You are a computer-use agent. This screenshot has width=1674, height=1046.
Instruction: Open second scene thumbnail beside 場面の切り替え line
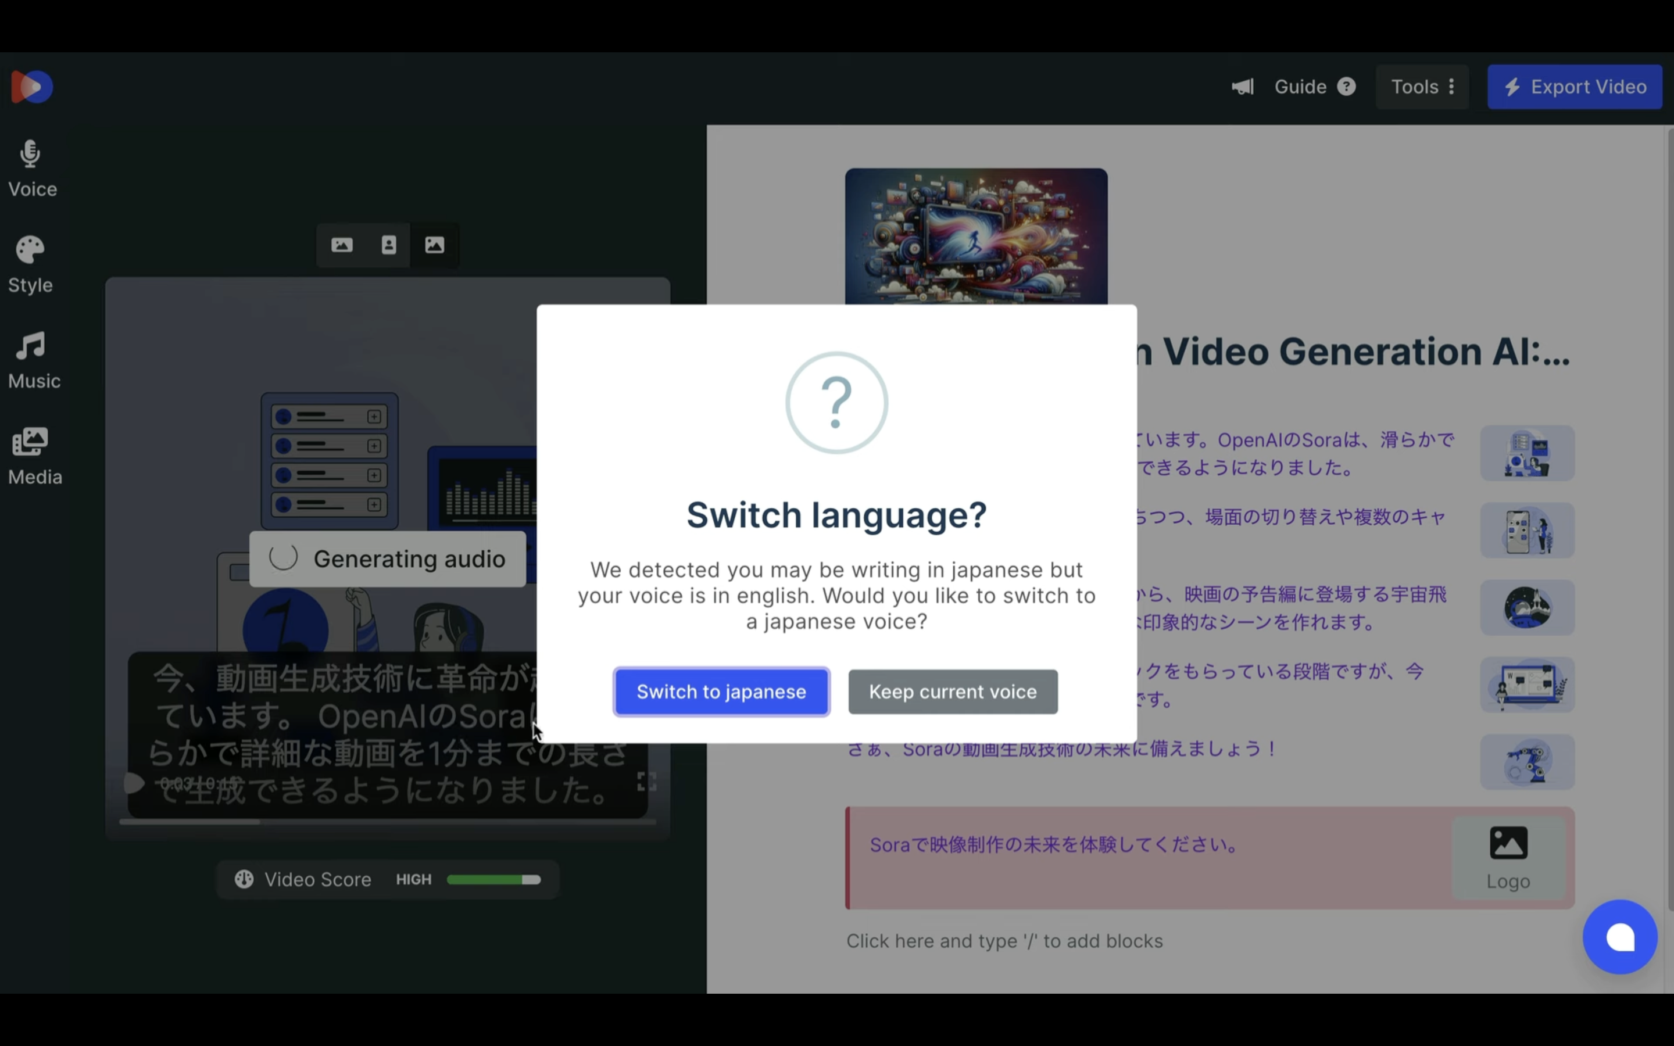(x=1527, y=531)
